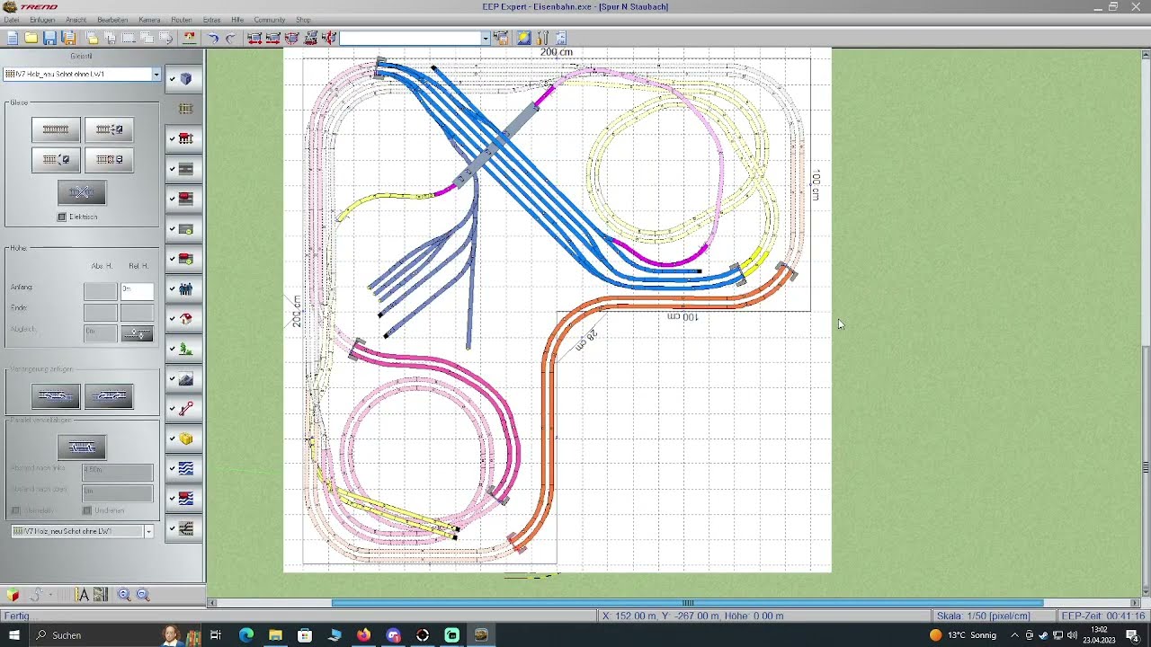Click the 'Skala: 1/50' status bar entry

tap(995, 616)
